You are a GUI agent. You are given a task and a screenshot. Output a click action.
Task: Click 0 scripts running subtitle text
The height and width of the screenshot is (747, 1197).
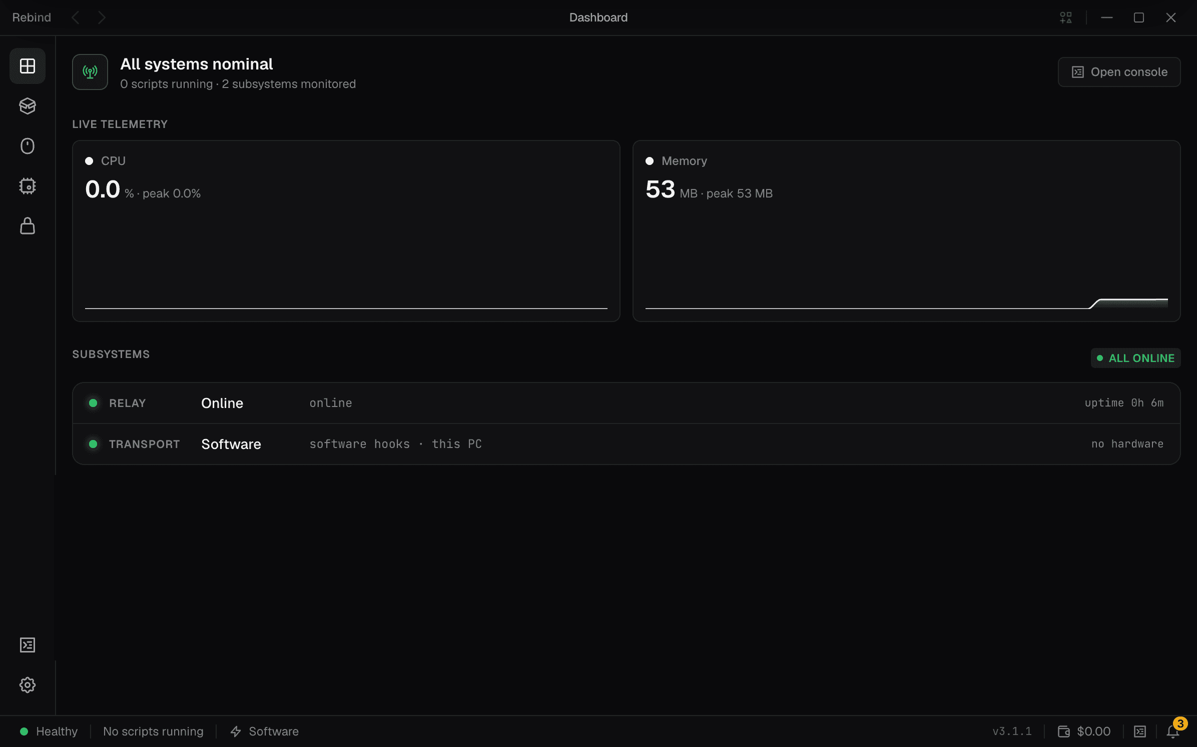click(166, 84)
